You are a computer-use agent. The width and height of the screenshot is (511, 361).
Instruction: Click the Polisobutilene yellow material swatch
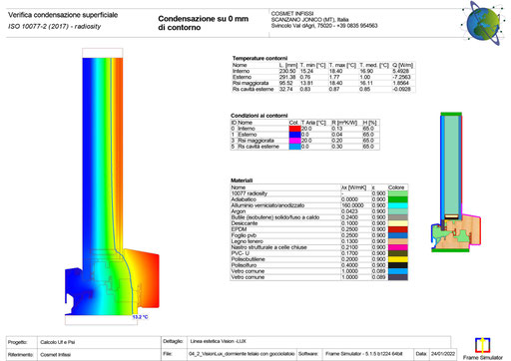coord(398,259)
